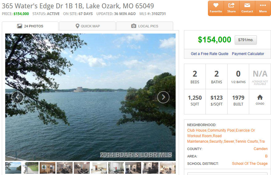Show the next photo with right arrow
The width and height of the screenshot is (271, 175).
click(163, 97)
